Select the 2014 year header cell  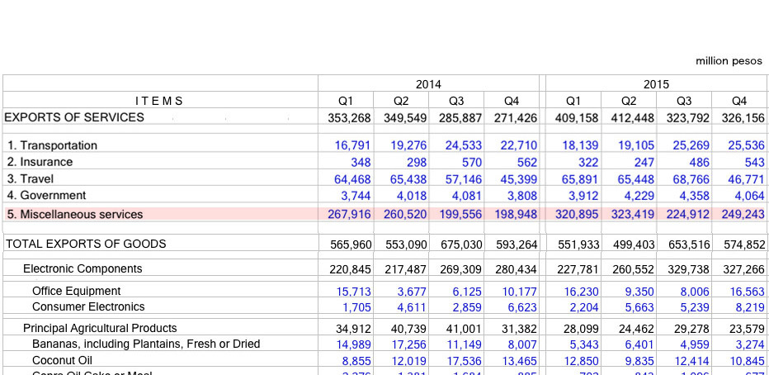click(x=428, y=84)
